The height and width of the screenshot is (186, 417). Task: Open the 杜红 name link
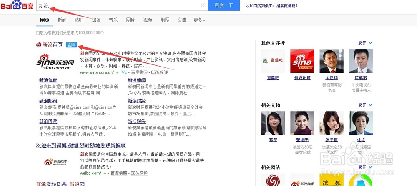[x=361, y=140]
